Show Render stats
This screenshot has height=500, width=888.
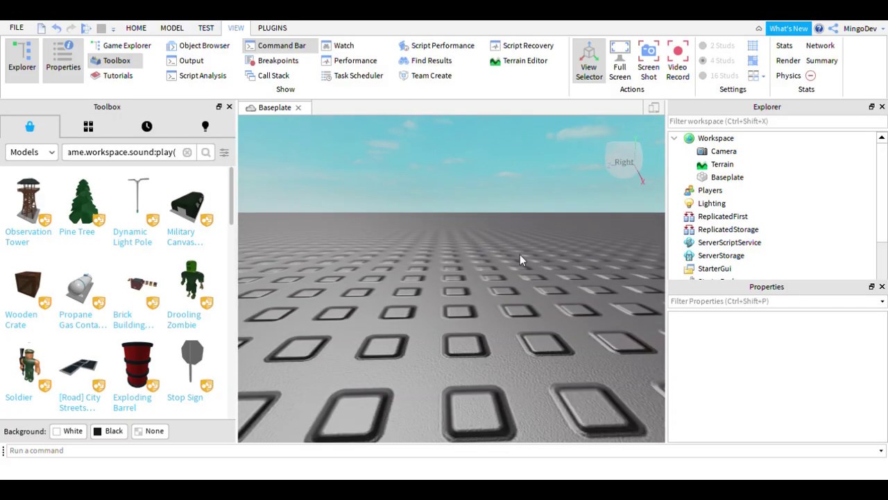pyautogui.click(x=788, y=60)
